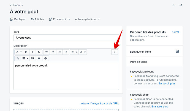Click the Dupliquer copy icon
The image size is (190, 111).
12,19
